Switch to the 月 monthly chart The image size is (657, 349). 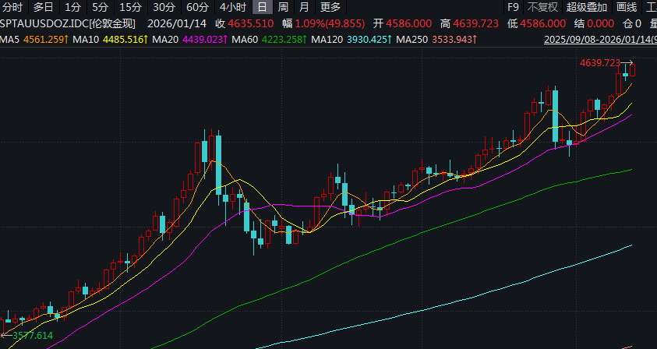click(304, 7)
